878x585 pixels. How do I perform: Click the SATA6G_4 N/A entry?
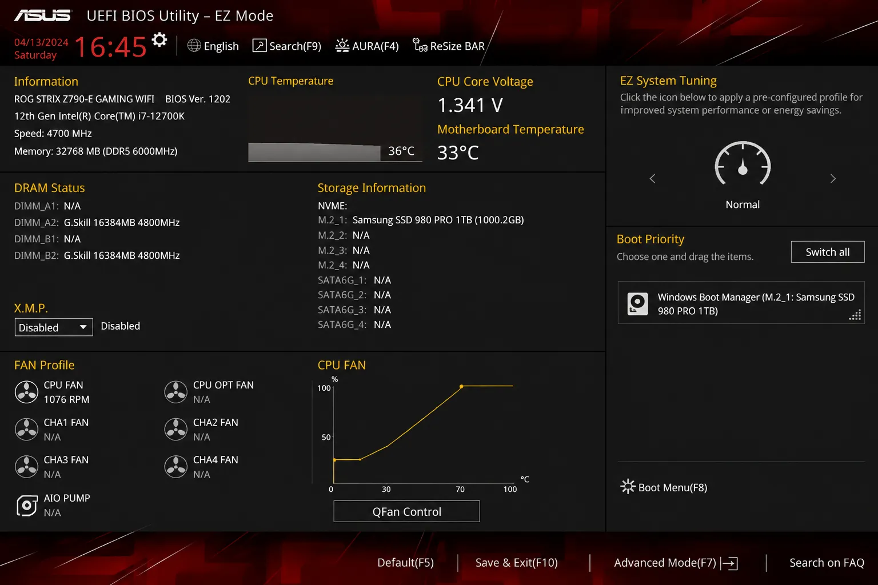354,325
